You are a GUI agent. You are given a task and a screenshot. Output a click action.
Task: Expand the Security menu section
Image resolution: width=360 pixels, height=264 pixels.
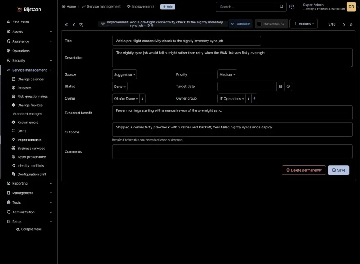tap(29, 61)
